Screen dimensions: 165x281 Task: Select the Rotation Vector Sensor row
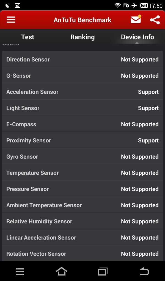tap(82, 254)
